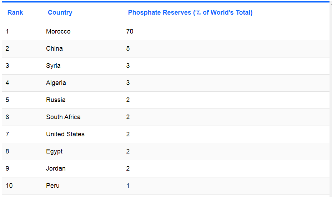Click the Peru country cell
The width and height of the screenshot is (332, 197).
[x=53, y=186]
